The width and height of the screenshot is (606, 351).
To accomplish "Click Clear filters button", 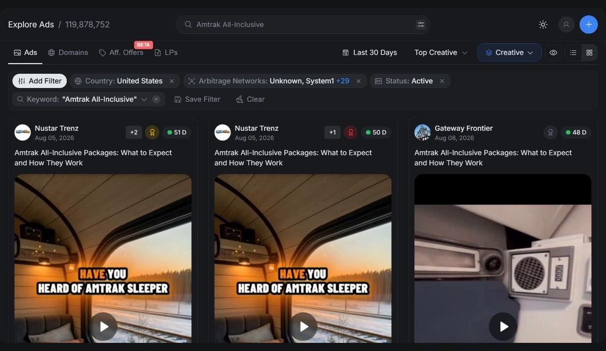I will pyautogui.click(x=250, y=99).
